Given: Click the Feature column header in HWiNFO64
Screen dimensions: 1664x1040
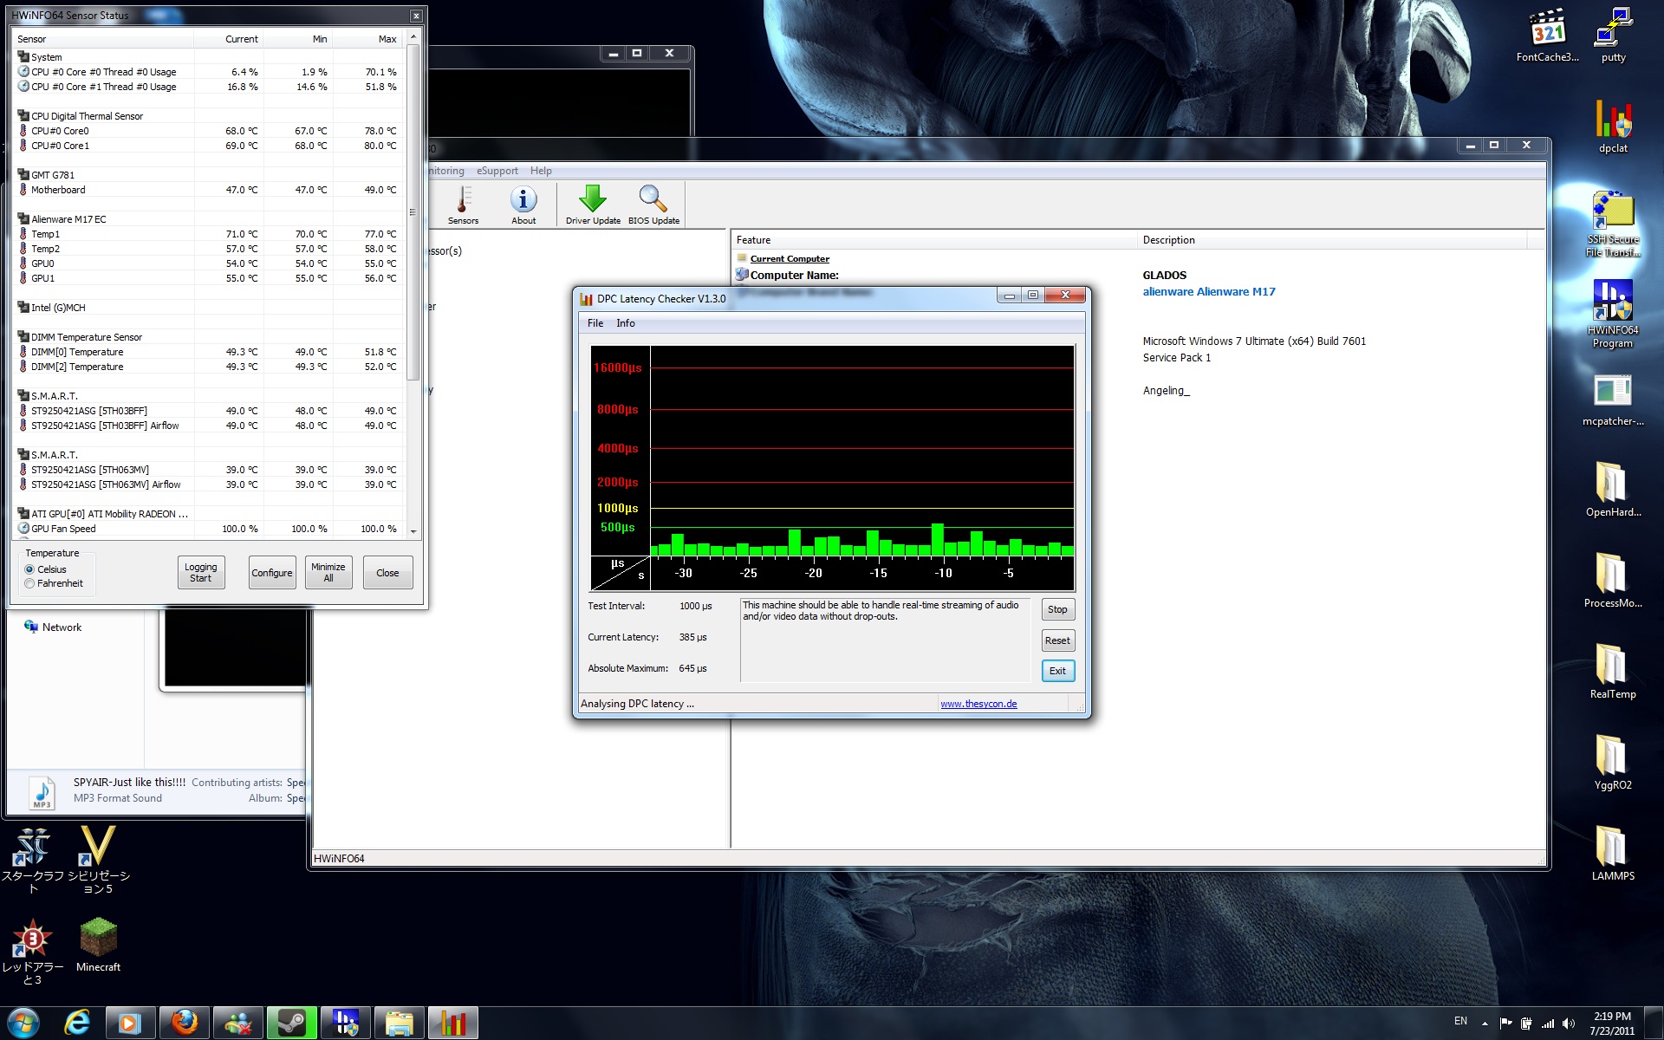Looking at the screenshot, I should click(934, 240).
